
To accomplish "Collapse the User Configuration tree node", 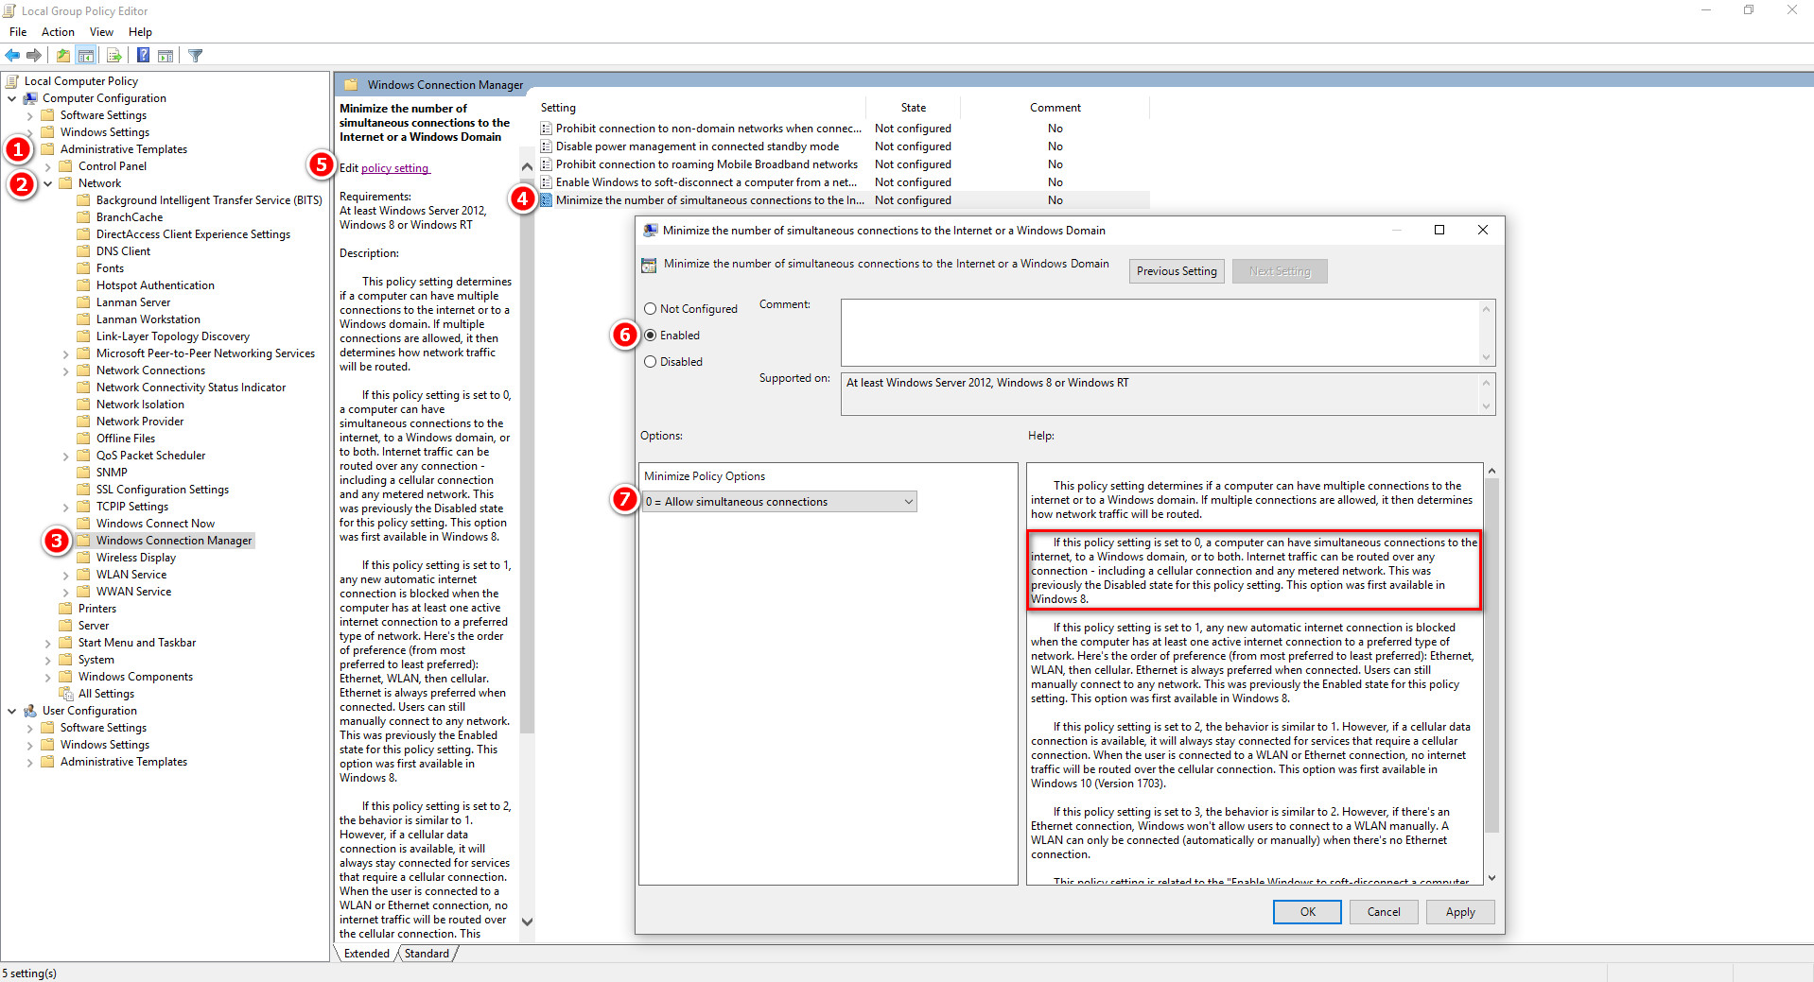I will [11, 711].
